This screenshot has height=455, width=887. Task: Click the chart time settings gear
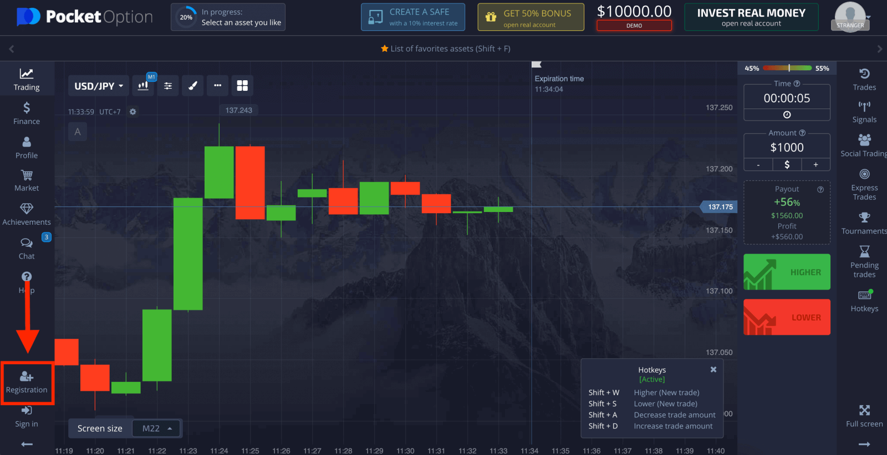(x=133, y=112)
